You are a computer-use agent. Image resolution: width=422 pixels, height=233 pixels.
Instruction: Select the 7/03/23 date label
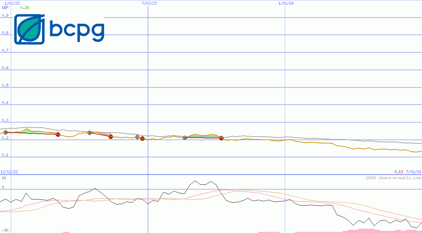(x=149, y=3)
